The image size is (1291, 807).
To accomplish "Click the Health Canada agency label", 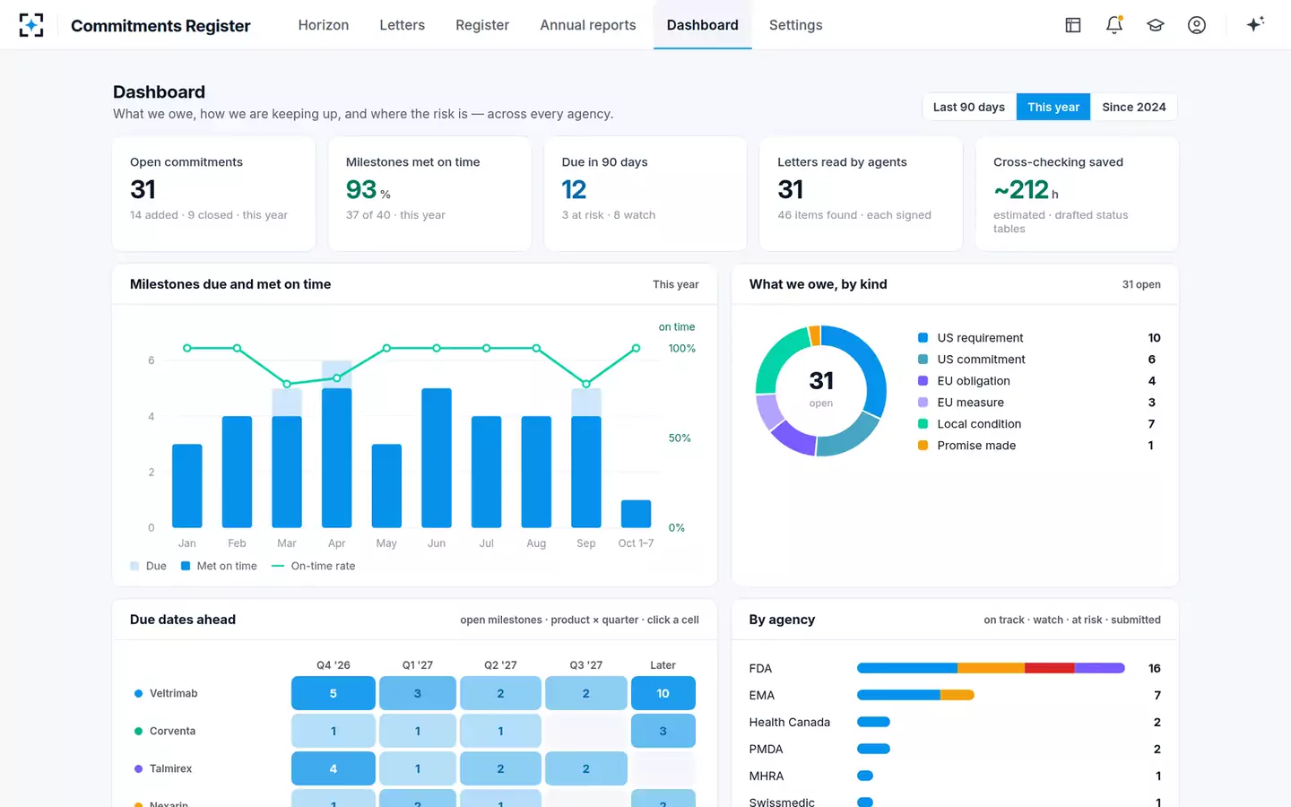I will coord(790,722).
